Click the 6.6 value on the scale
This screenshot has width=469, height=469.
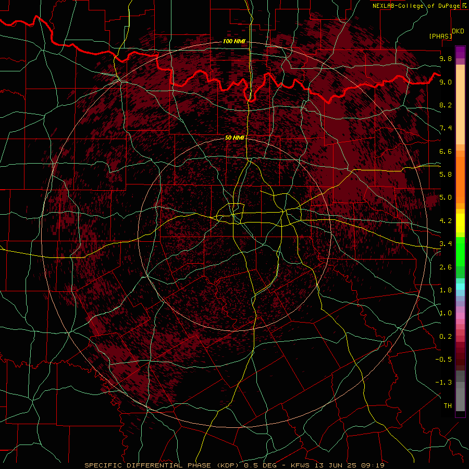[x=446, y=151]
